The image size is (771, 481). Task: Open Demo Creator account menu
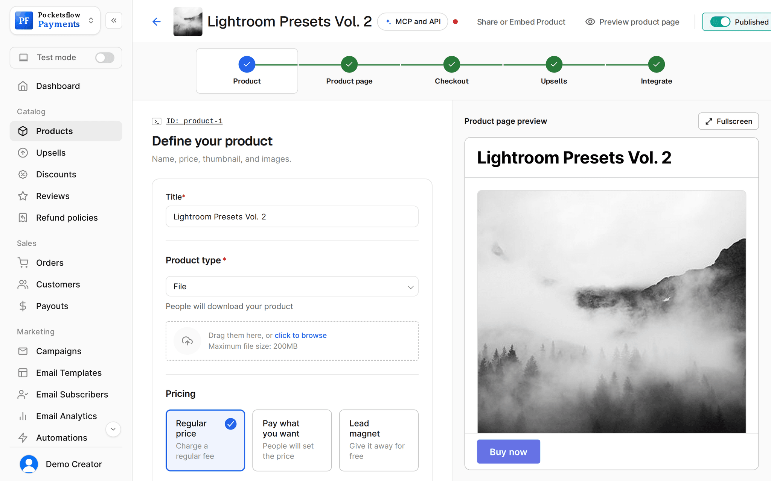coord(66,464)
